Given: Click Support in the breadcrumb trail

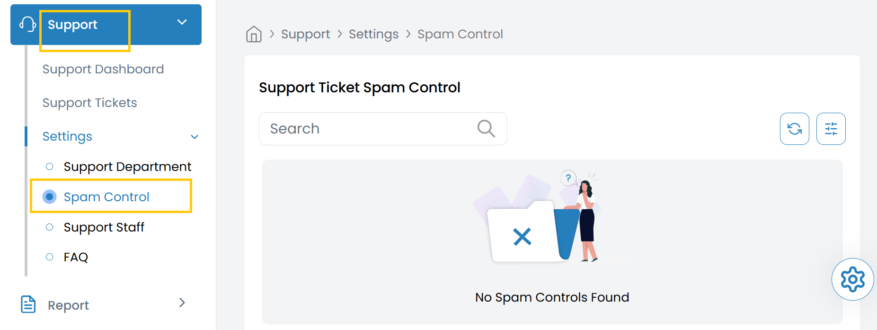Looking at the screenshot, I should 305,34.
